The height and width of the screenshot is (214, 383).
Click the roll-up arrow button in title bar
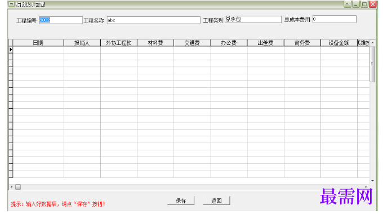tap(348, 4)
